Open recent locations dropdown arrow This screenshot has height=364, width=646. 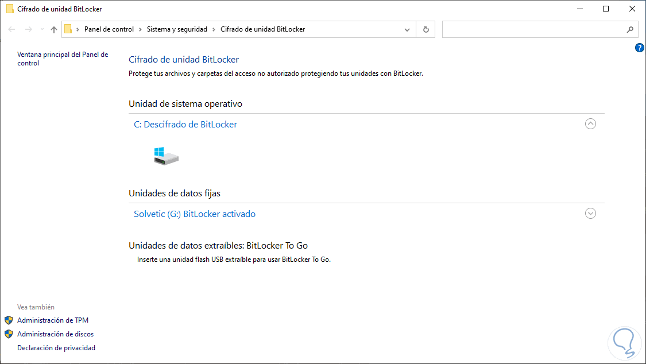click(x=42, y=29)
